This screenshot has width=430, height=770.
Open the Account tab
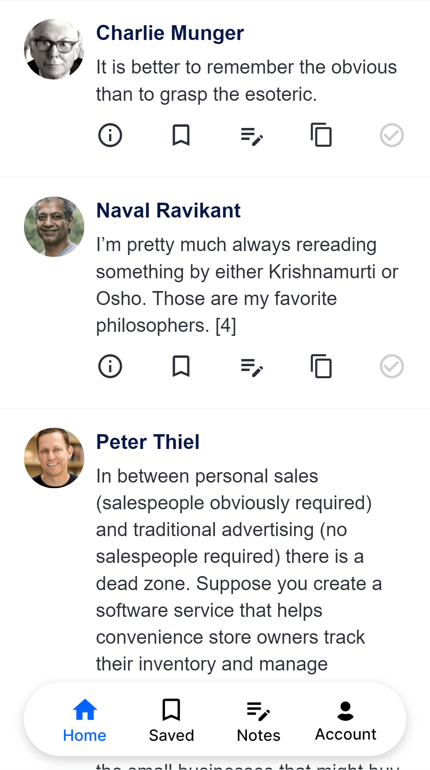click(x=345, y=720)
